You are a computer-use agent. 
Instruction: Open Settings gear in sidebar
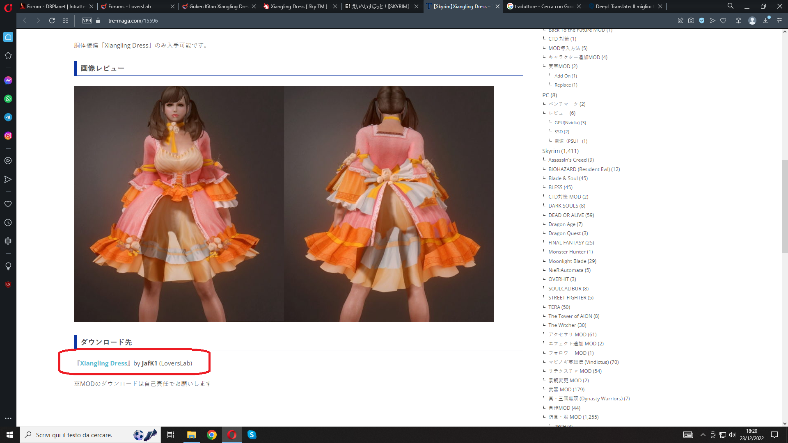[x=8, y=241]
